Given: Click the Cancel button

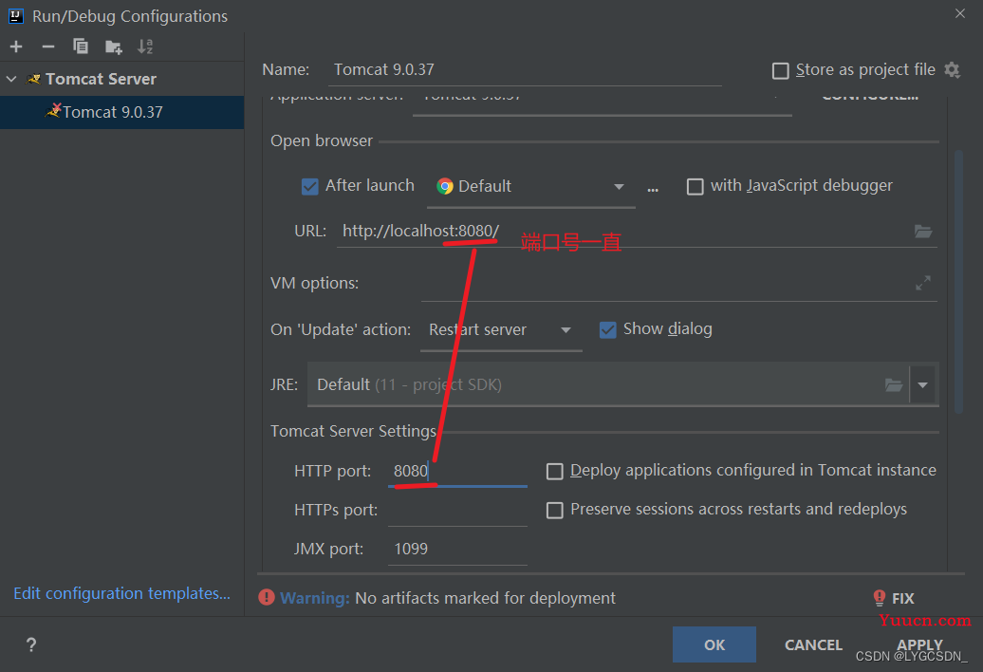Looking at the screenshot, I should [813, 644].
